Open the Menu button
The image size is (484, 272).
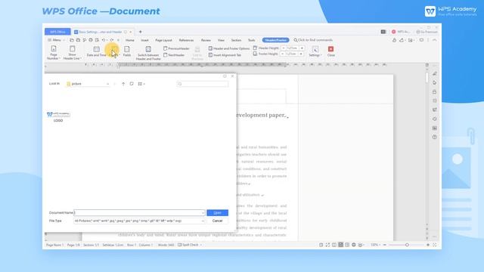click(x=56, y=40)
